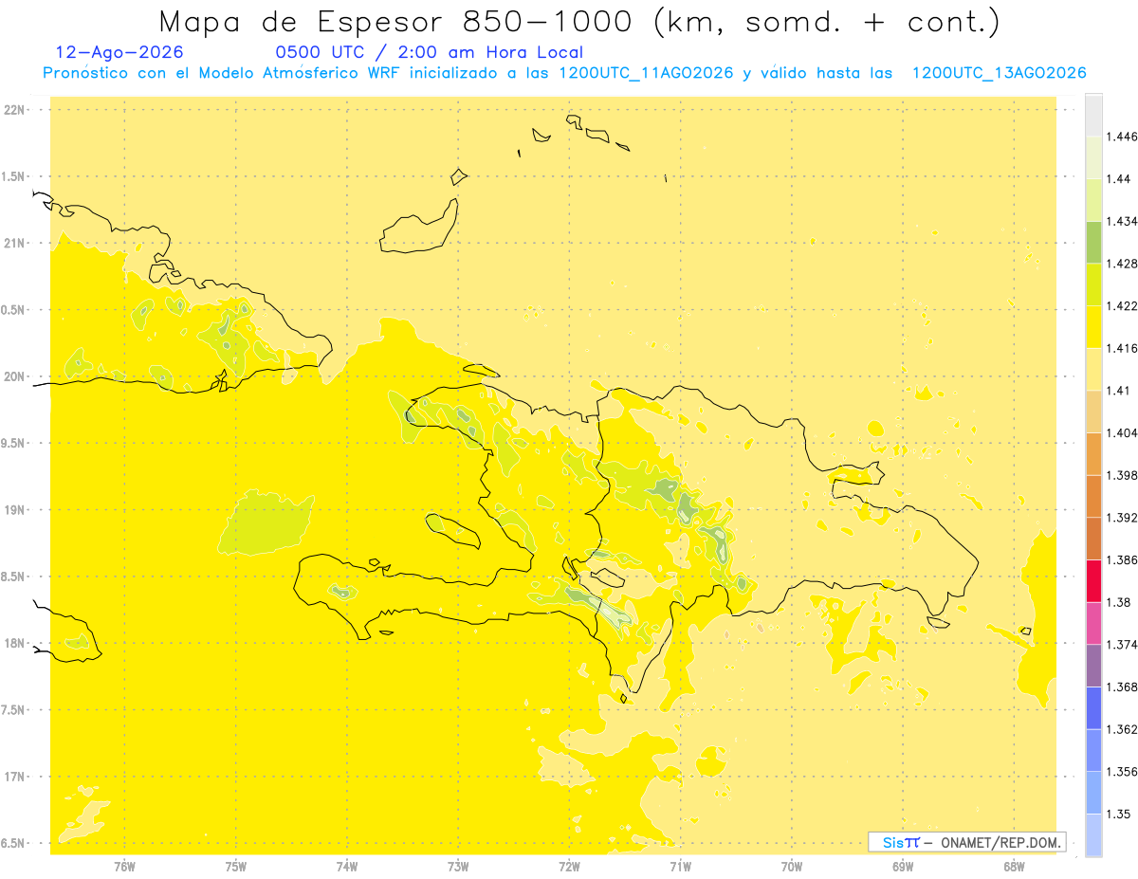The height and width of the screenshot is (879, 1138).
Task: Pick the bright yellow legend swatch 1.416–1.422
Action: coord(1093,327)
